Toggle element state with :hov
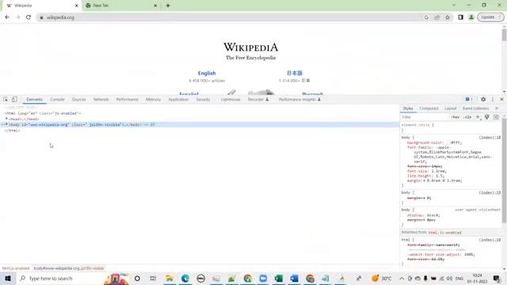This screenshot has width=507, height=285. coord(456,117)
